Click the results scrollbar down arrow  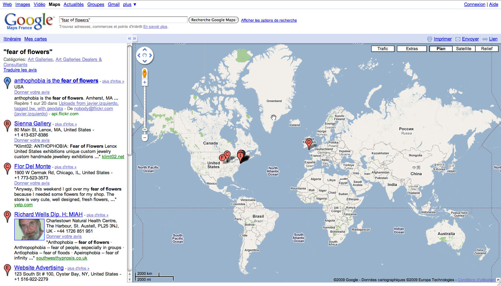[x=130, y=279]
